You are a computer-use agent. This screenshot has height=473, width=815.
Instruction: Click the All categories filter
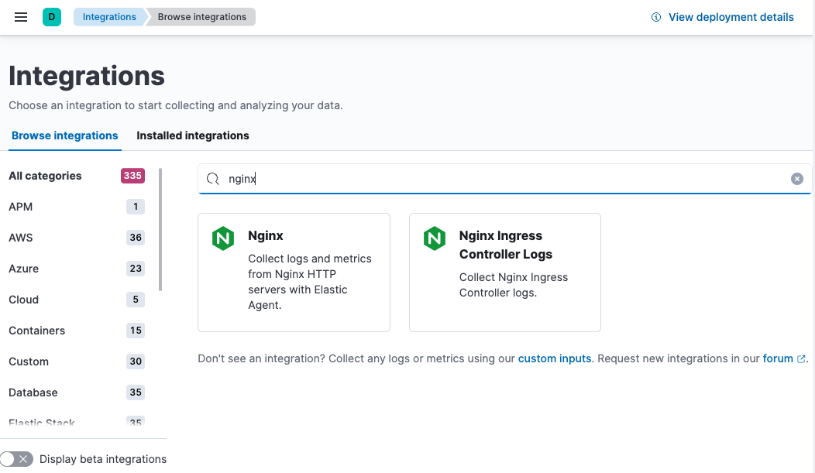click(45, 176)
